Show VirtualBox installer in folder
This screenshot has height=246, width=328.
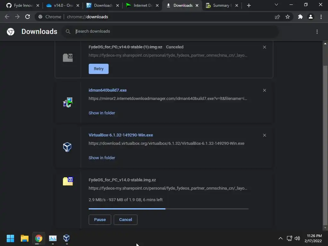pos(102,158)
